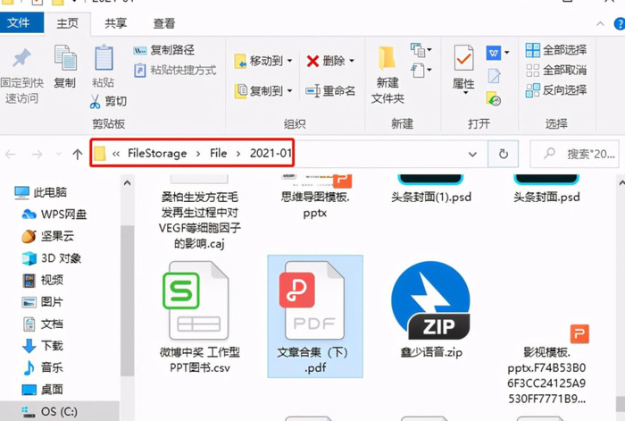Viewport: 625px width, 421px height.
Task: Go back with the back arrow
Action: (11, 154)
